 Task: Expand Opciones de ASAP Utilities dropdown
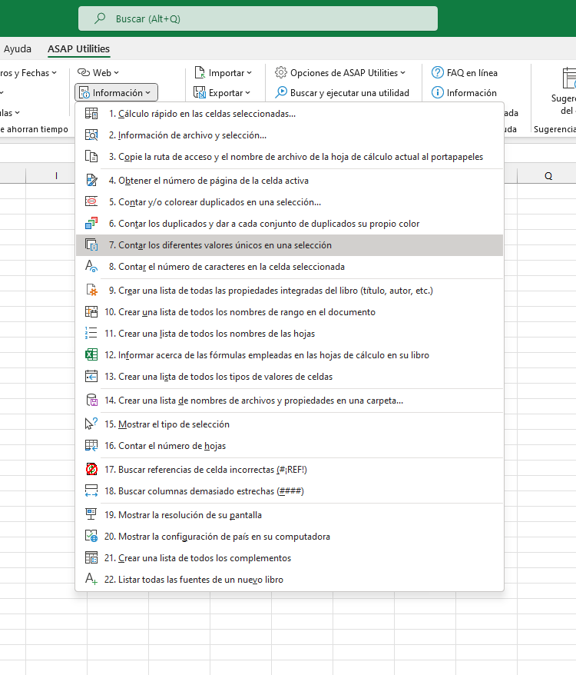pyautogui.click(x=340, y=73)
